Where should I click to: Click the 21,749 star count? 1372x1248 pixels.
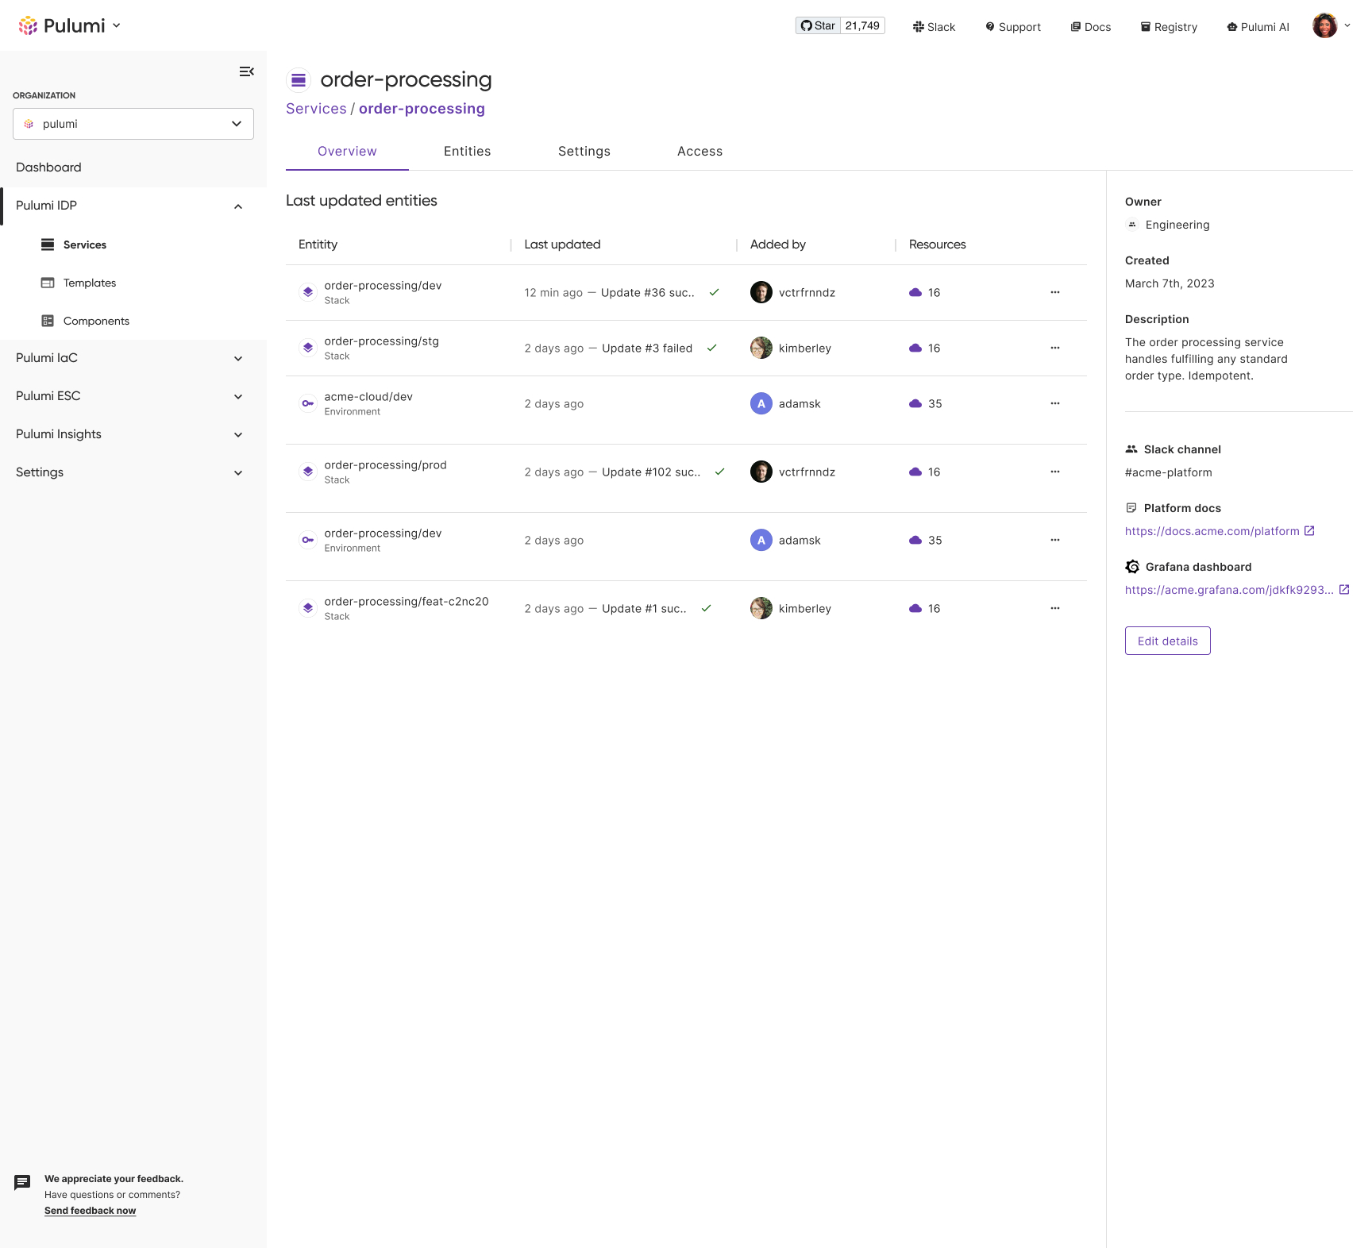862,25
